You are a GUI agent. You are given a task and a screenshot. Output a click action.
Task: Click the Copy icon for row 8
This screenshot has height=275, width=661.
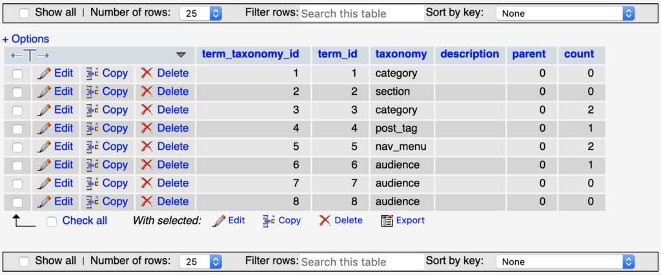[x=92, y=201]
